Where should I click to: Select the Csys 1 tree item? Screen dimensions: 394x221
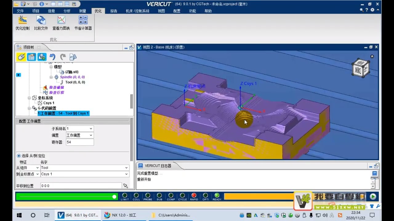click(49, 103)
